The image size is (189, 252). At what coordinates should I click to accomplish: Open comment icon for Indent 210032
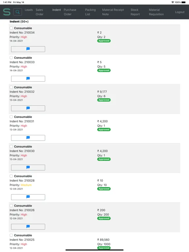click(28, 108)
